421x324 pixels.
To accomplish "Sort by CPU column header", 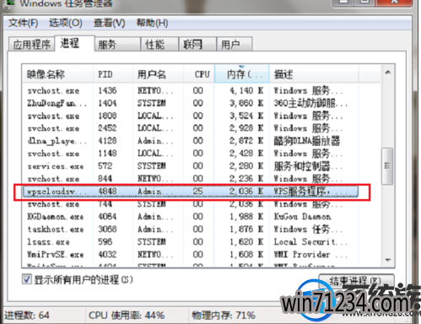I will tap(199, 74).
